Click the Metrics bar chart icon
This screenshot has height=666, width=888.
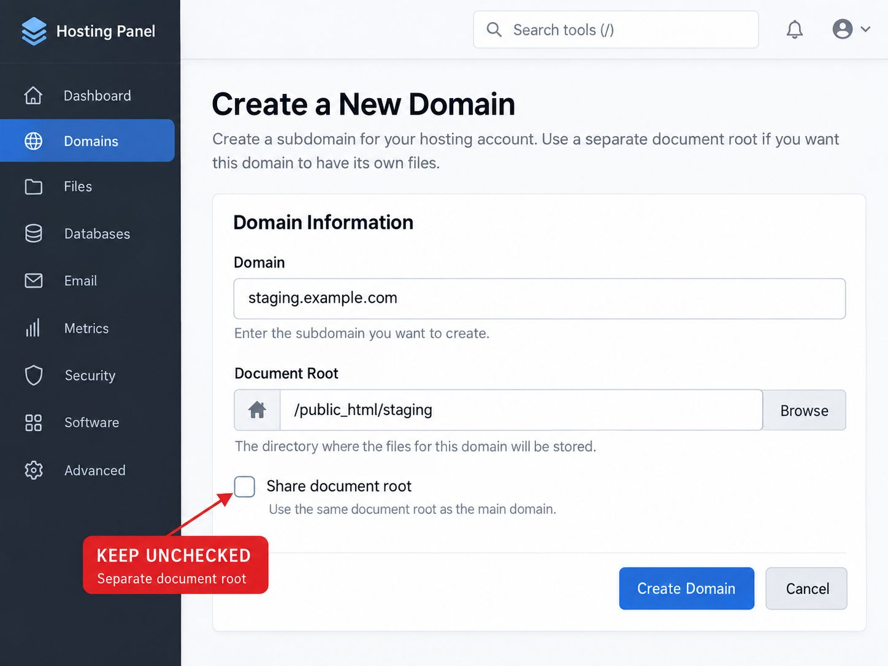coord(33,327)
